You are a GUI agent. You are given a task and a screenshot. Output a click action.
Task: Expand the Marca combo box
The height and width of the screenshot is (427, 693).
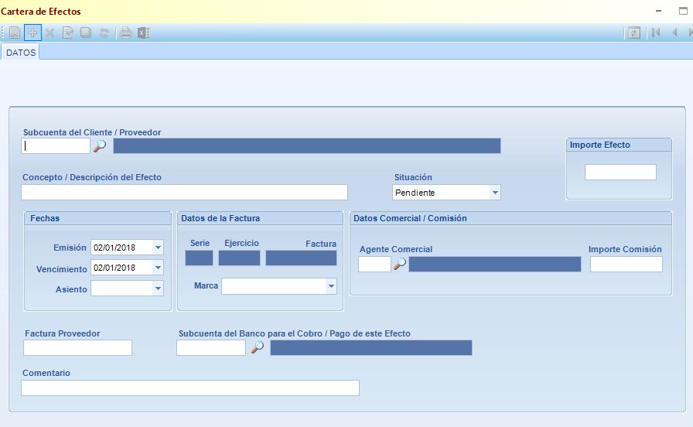[x=331, y=286]
